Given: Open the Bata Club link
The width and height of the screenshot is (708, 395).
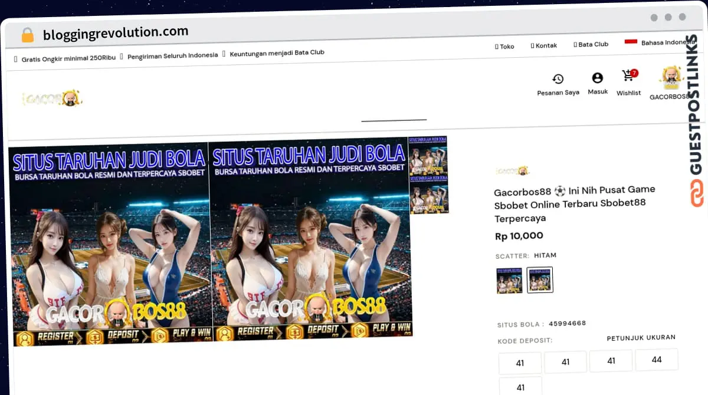Looking at the screenshot, I should point(591,44).
